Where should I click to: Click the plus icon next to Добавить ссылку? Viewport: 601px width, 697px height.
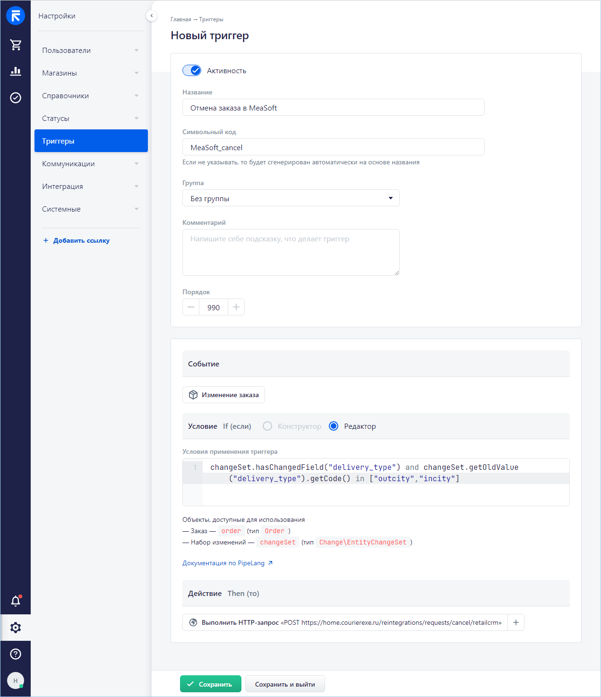(46, 240)
